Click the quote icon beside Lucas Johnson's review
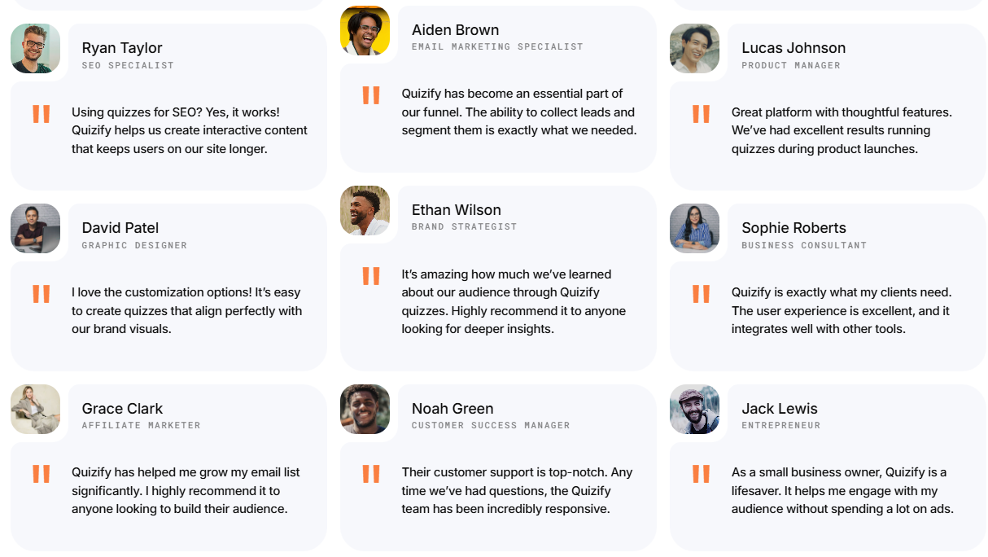This screenshot has width=988, height=557. (x=701, y=114)
